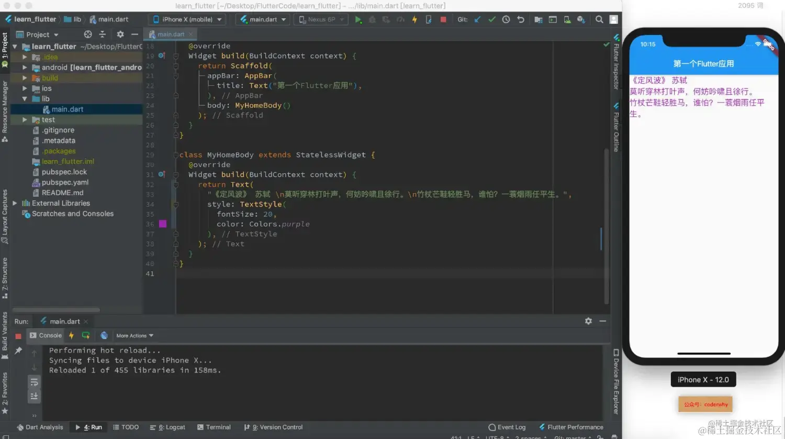
Task: Toggle the Flutter Inspector side panel
Action: [616, 62]
